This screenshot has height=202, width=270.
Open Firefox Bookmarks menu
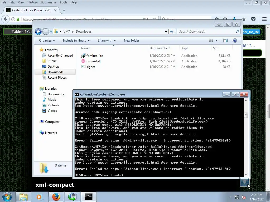pos(49,2)
